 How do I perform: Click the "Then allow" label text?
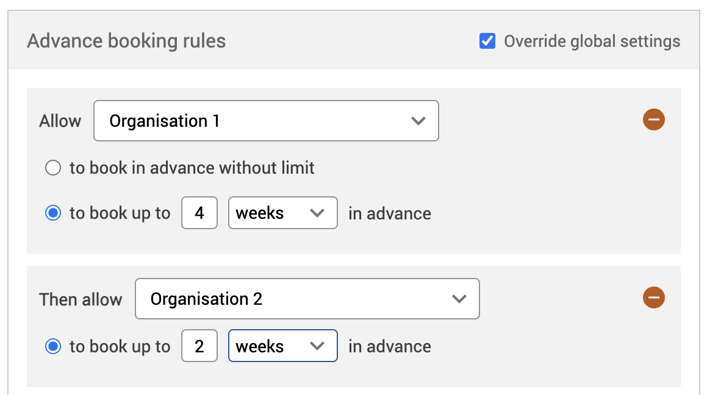(81, 299)
